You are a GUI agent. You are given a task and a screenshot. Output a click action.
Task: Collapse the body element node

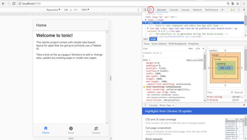146,23
